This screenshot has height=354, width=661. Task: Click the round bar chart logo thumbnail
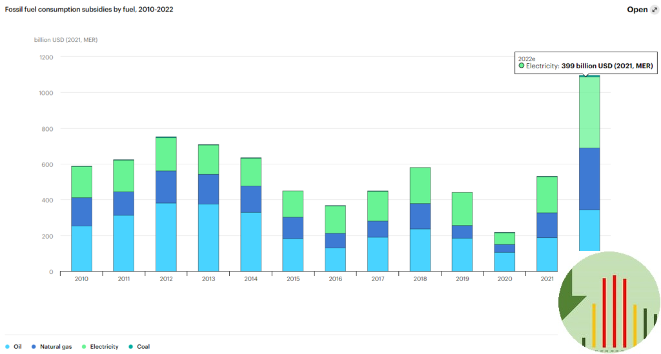click(609, 302)
